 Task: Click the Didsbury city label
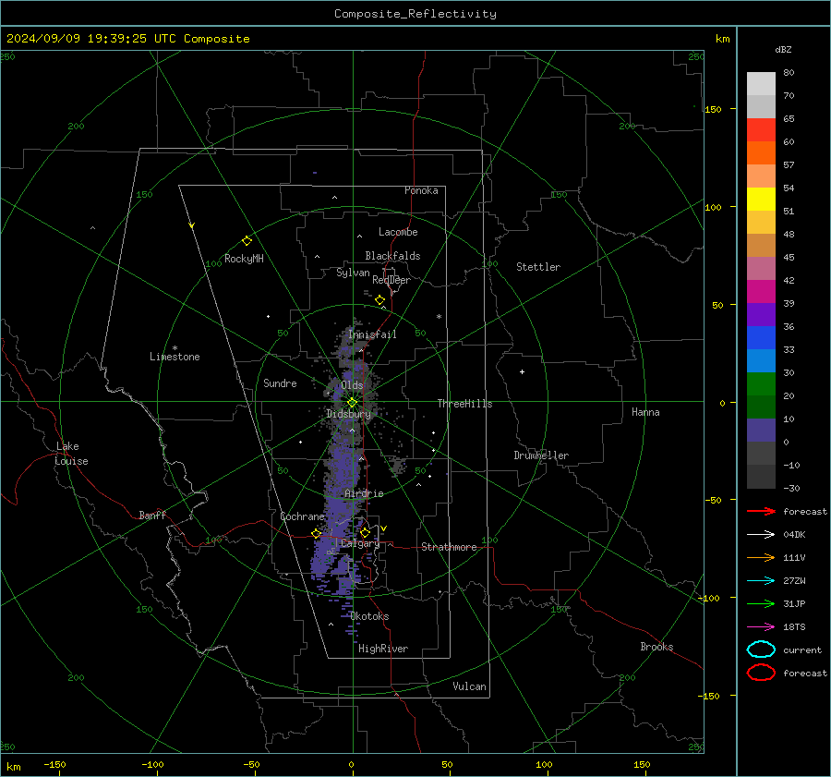[349, 414]
